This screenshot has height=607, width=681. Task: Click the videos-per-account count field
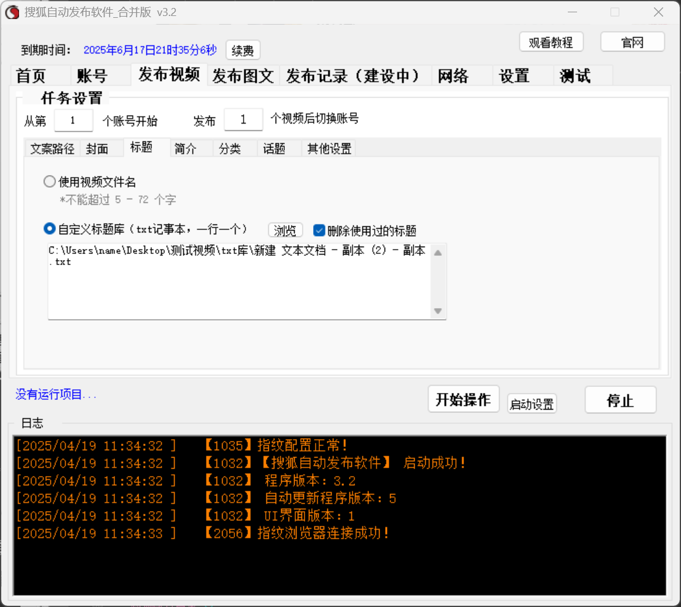[243, 119]
